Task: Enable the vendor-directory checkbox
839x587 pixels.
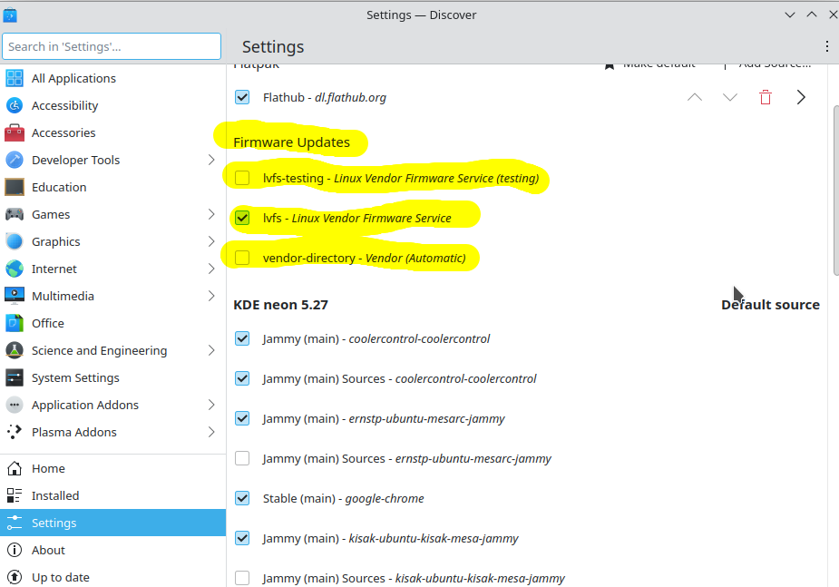Action: click(242, 258)
